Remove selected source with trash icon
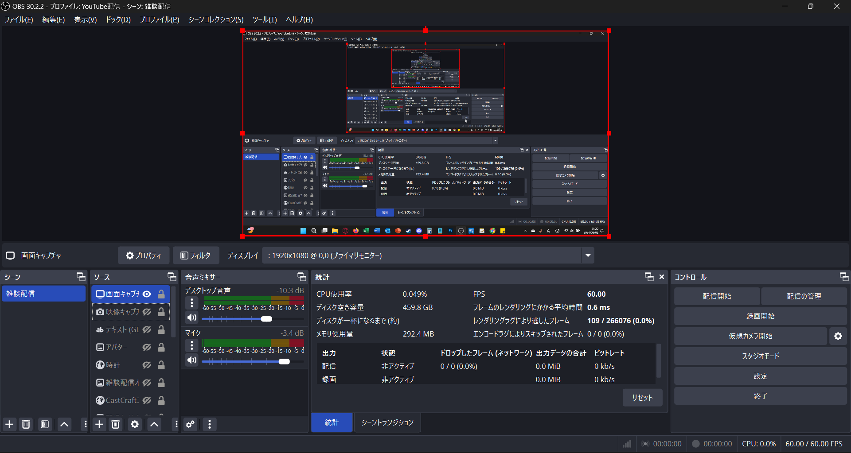The width and height of the screenshot is (851, 453). tap(116, 424)
